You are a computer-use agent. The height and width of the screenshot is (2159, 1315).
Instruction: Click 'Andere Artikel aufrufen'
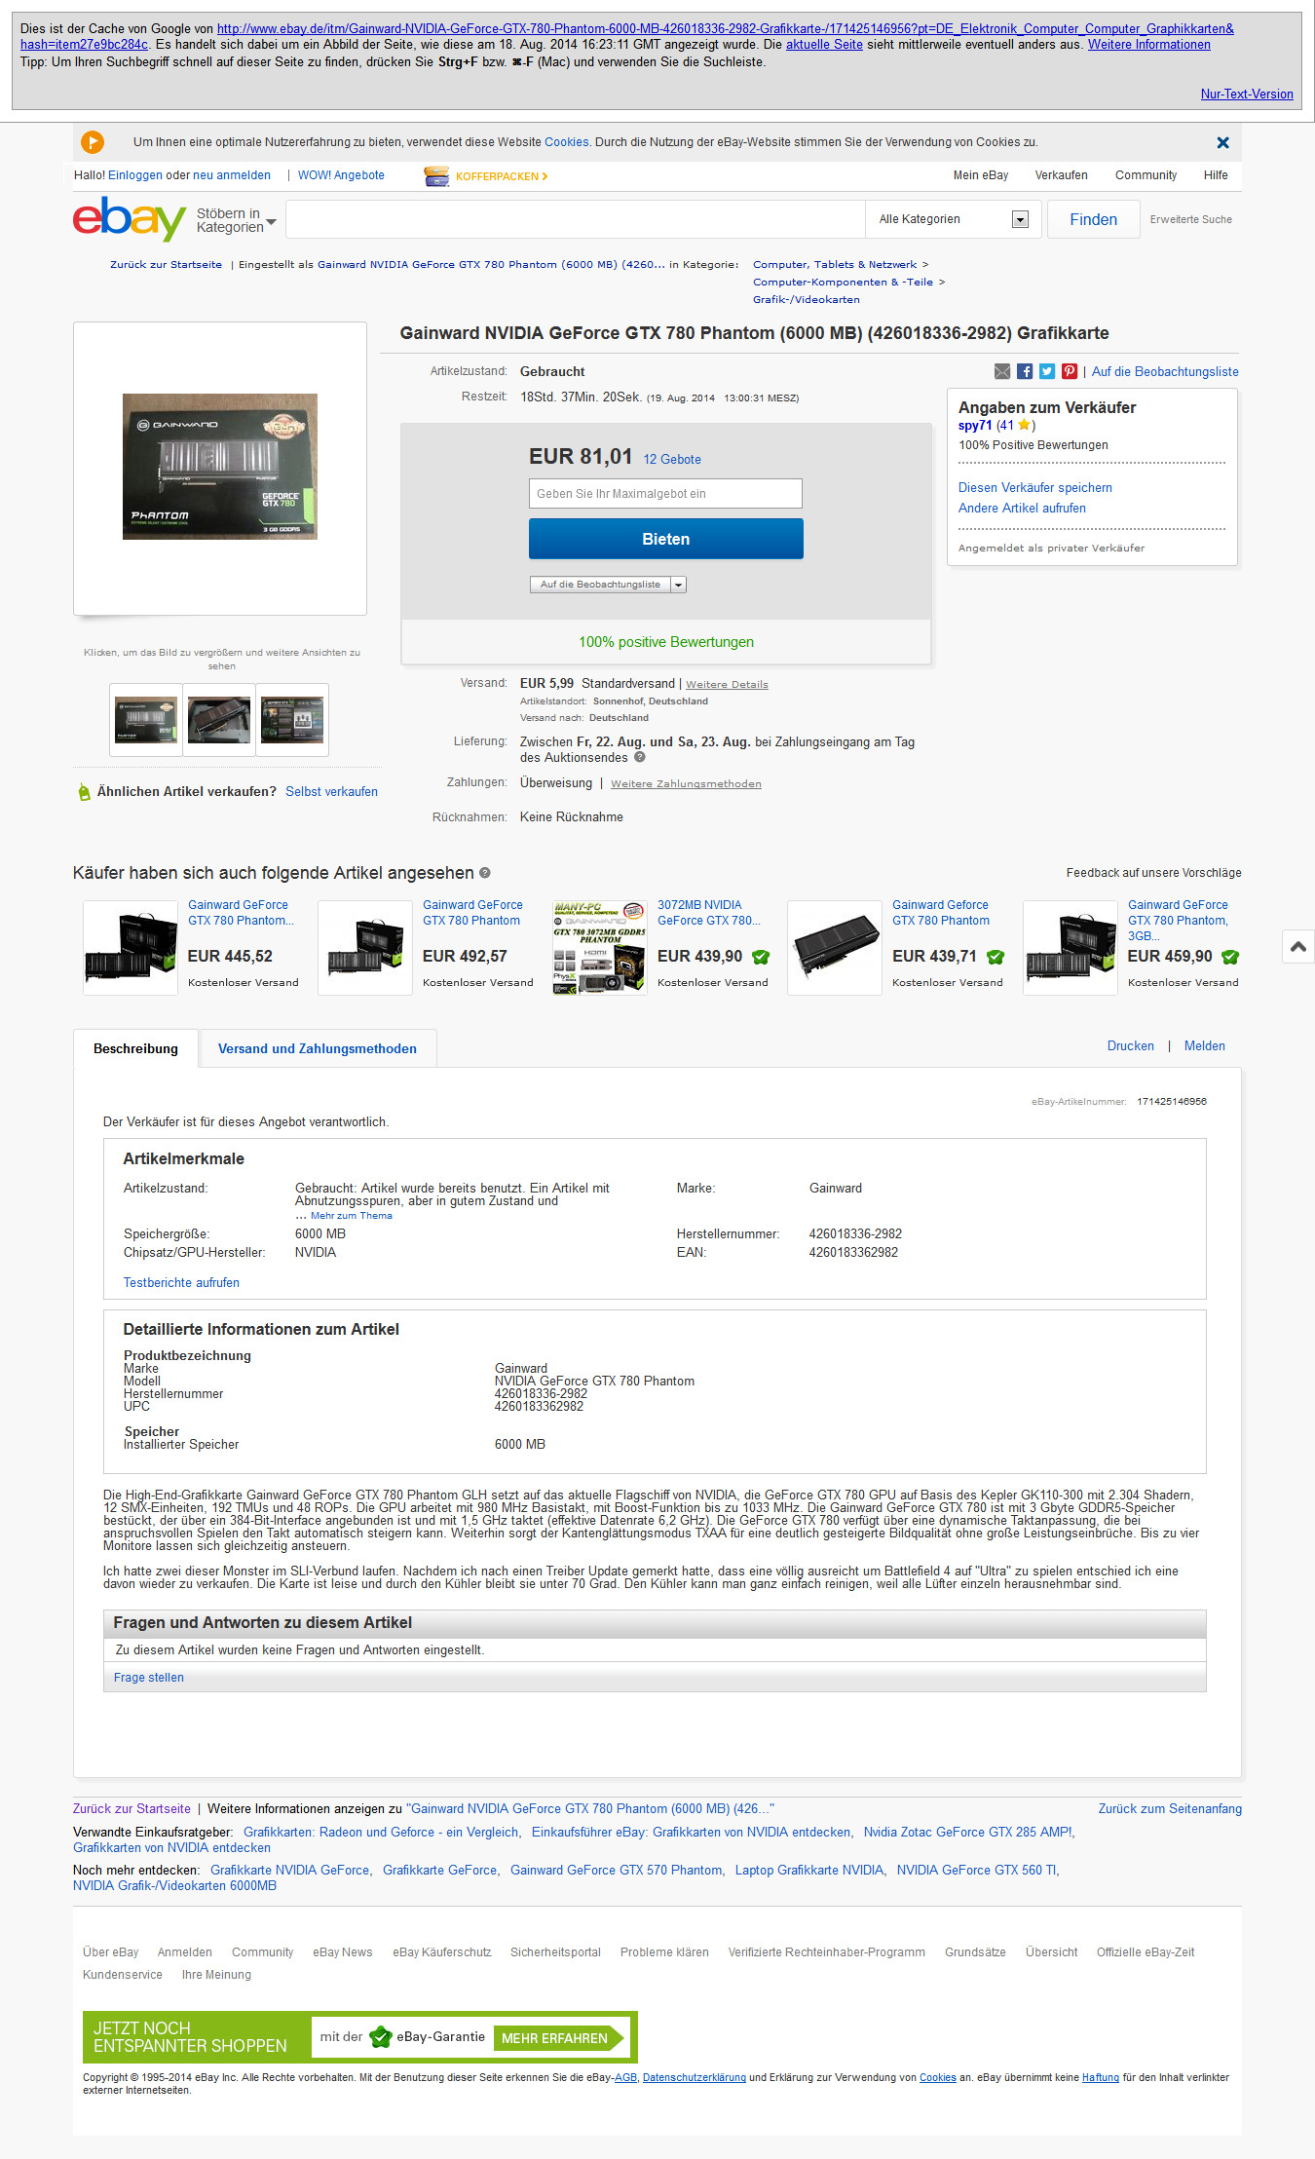coord(1022,509)
